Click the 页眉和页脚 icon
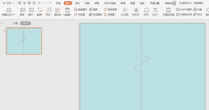209x110 pixels. point(169,10)
